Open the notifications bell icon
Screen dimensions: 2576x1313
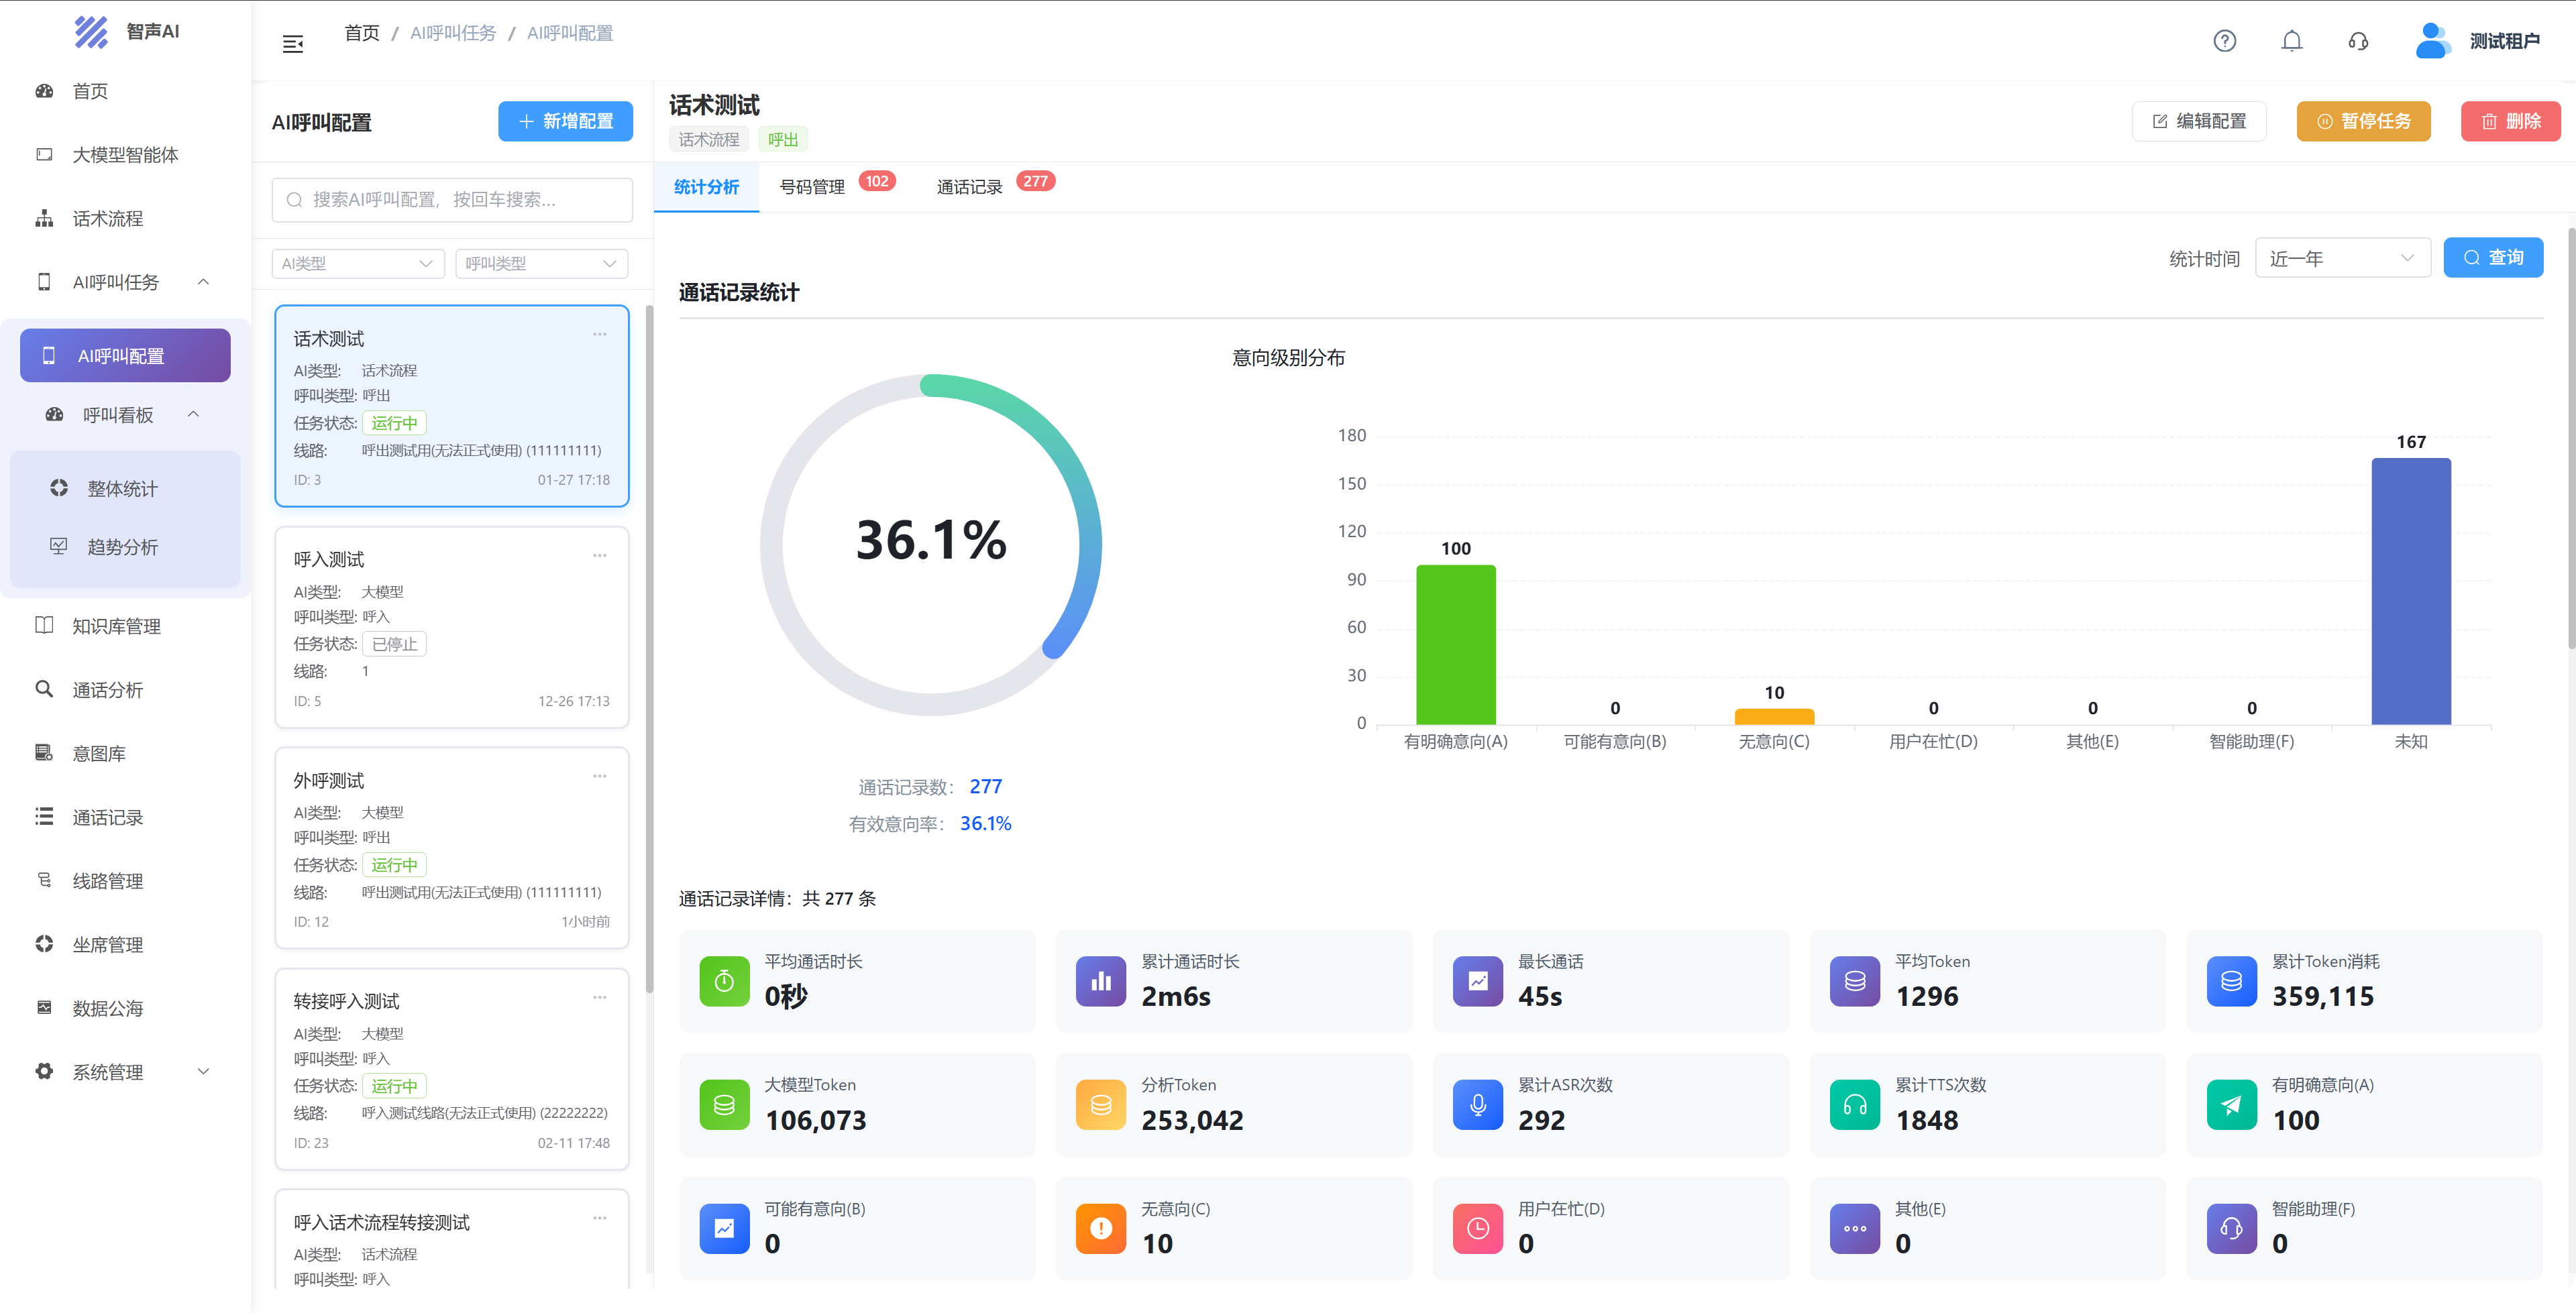tap(2291, 41)
